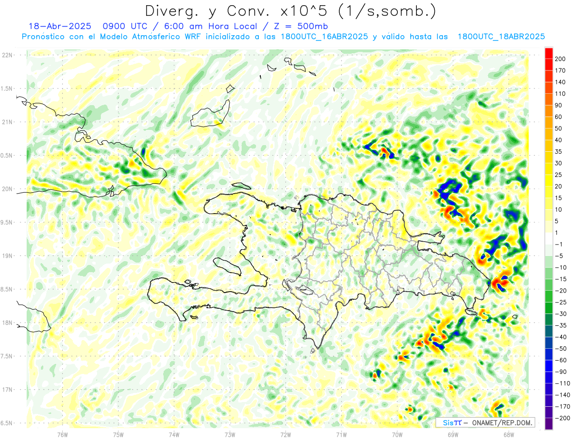The height and width of the screenshot is (441, 571).
Task: Click the '-60' color scale value
Action: click(561, 360)
